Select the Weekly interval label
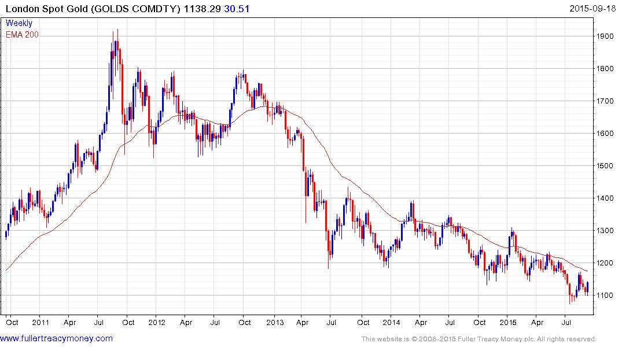Screen dimensions: 622x347 click(19, 23)
